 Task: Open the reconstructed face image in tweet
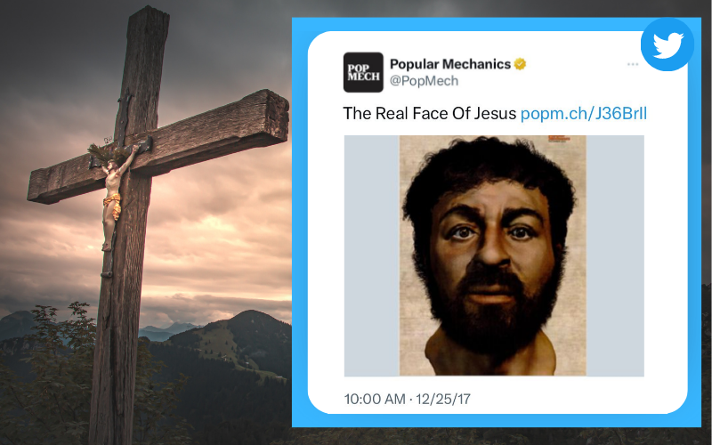point(494,255)
